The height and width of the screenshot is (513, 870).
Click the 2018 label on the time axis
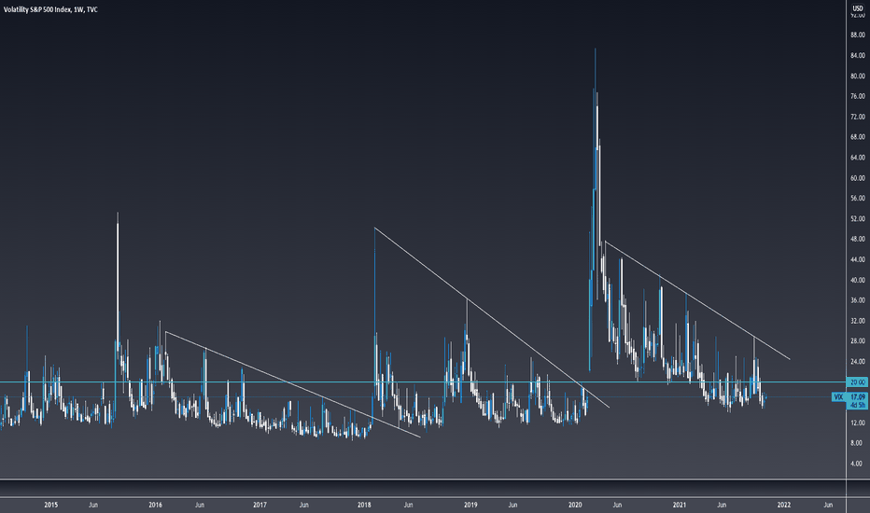coord(365,505)
